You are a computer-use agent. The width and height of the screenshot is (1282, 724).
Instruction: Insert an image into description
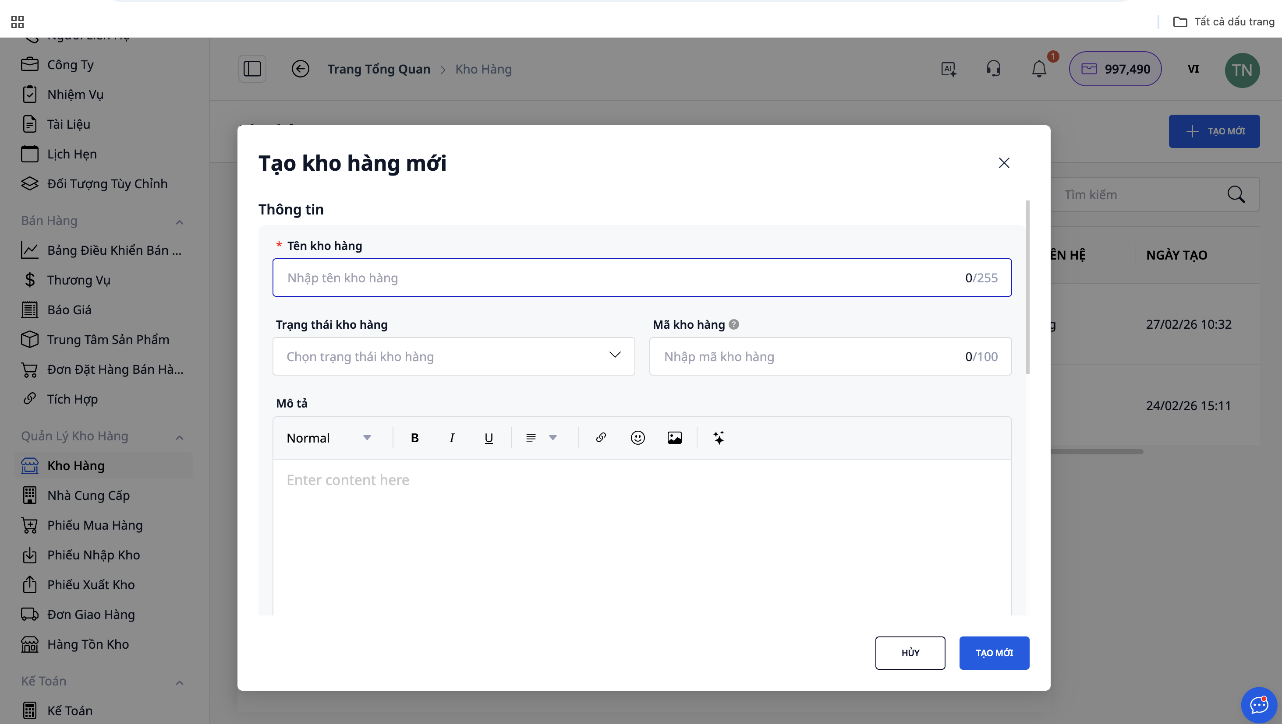tap(674, 438)
